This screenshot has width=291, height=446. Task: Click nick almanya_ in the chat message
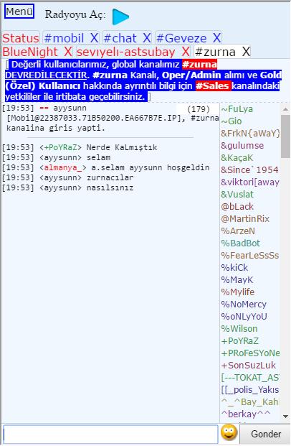pyautogui.click(x=63, y=168)
